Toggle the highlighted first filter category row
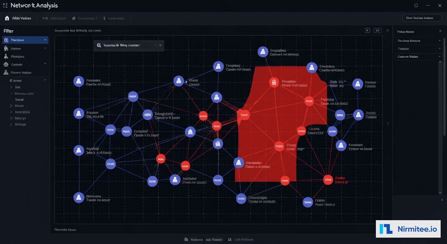The height and width of the screenshot is (244, 447). 25,40
